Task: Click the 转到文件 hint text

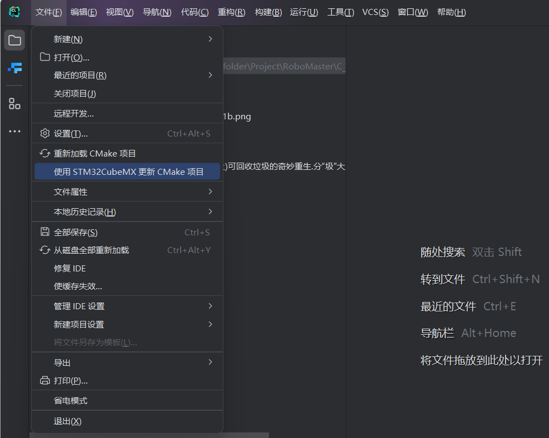Action: [442, 279]
